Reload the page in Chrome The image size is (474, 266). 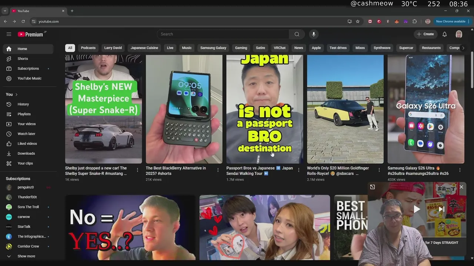[23, 21]
